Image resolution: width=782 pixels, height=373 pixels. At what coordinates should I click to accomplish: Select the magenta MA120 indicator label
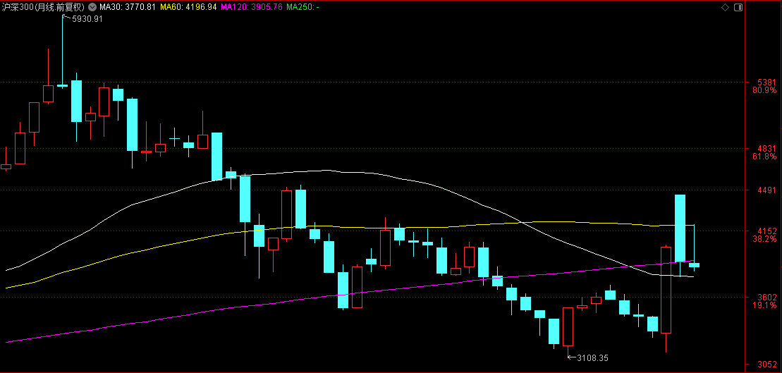[x=252, y=7]
